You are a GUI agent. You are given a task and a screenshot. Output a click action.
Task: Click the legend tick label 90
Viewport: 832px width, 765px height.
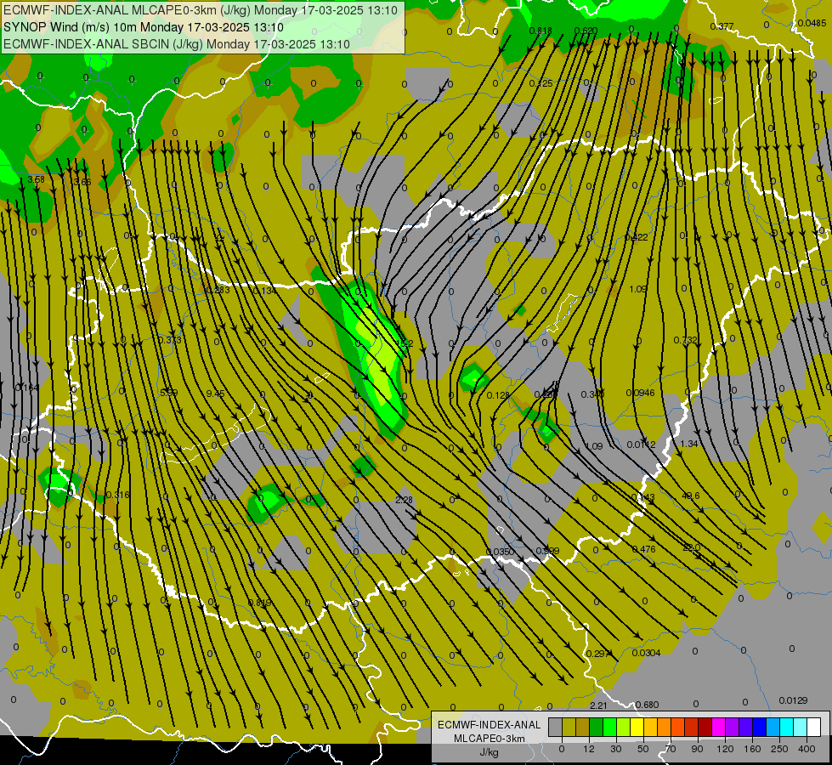[697, 749]
